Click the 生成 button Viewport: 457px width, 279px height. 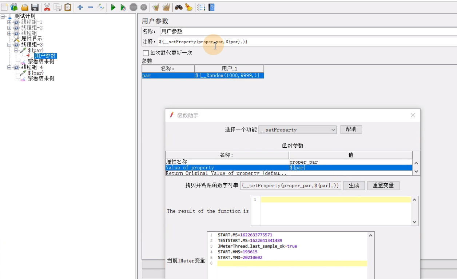click(354, 186)
